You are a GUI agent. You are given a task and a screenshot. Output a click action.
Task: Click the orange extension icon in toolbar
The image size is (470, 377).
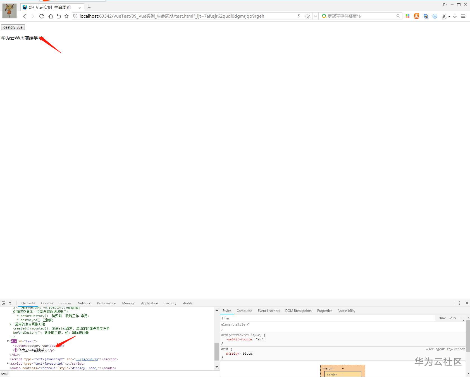[416, 16]
